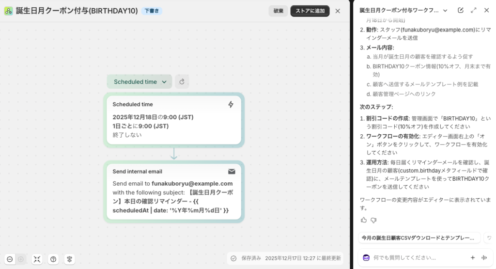Click the refresh icon beside Scheduled time dropdown
Screen dimensions: 496x269
tap(182, 82)
